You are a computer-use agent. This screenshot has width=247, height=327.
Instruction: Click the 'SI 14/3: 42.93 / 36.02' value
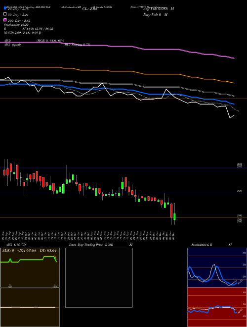coord(38,29)
